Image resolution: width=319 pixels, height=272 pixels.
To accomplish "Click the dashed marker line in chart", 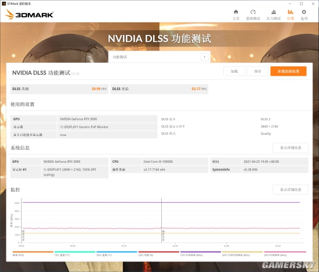I will point(162,220).
